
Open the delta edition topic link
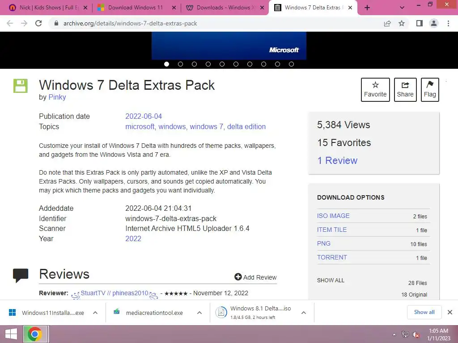(x=246, y=126)
